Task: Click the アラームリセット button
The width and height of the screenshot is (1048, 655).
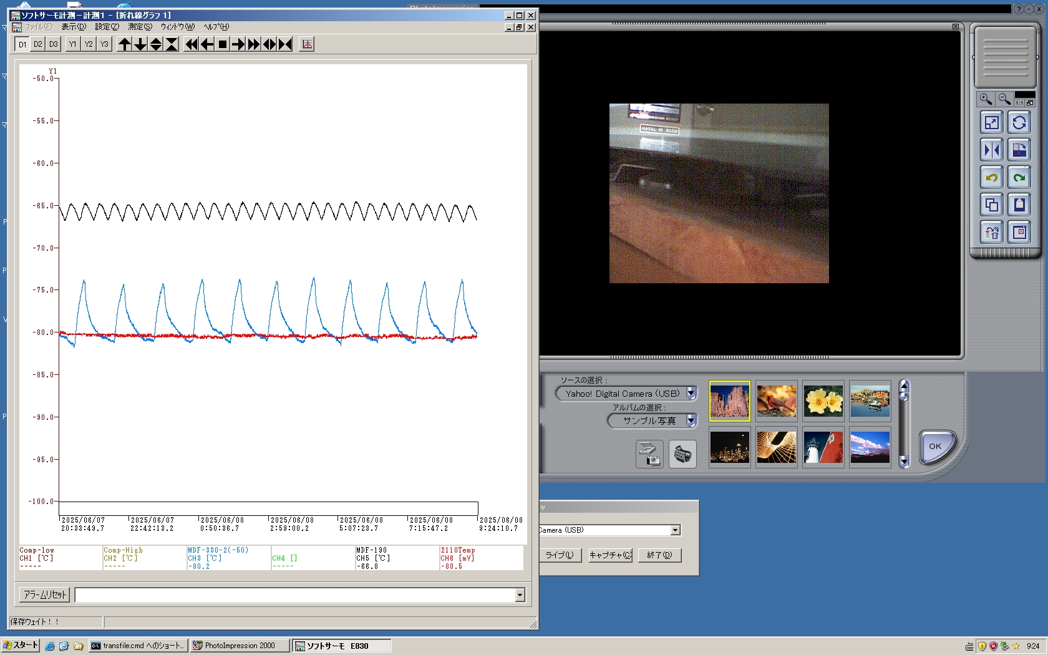Action: tap(45, 595)
